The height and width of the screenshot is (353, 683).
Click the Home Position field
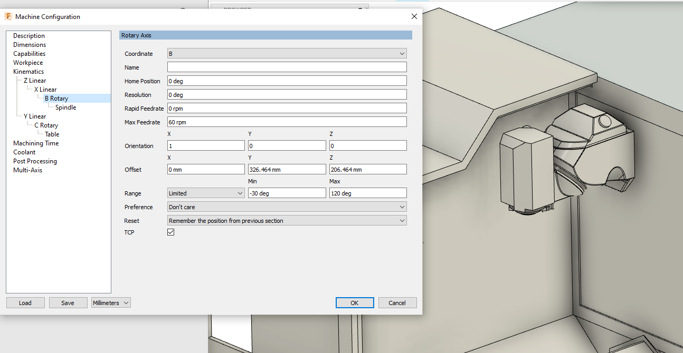[287, 81]
